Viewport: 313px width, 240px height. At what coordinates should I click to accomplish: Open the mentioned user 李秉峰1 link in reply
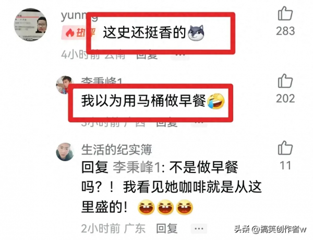coord(137,167)
